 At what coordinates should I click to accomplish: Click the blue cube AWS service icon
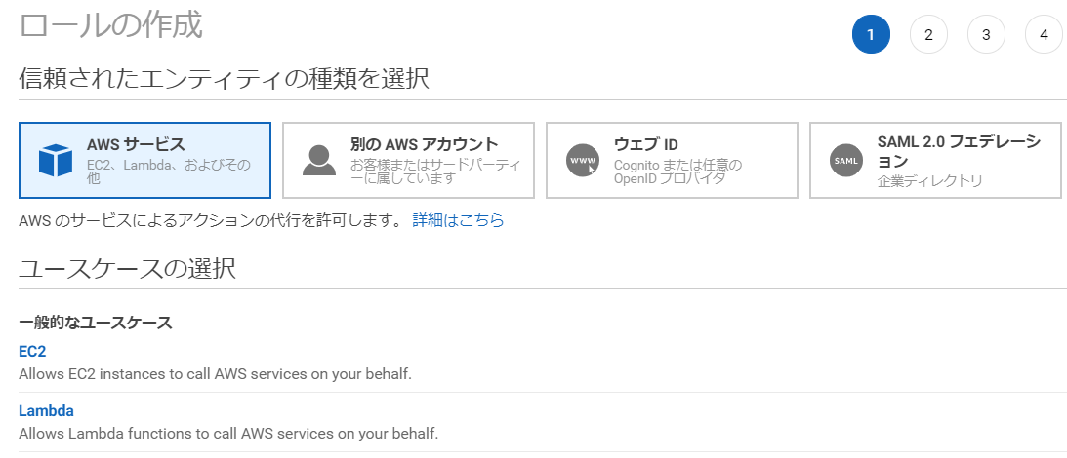coord(55,161)
